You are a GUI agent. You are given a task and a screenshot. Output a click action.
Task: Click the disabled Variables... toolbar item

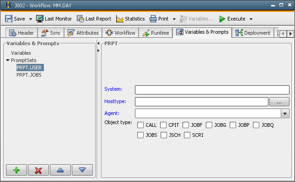pyautogui.click(x=197, y=19)
